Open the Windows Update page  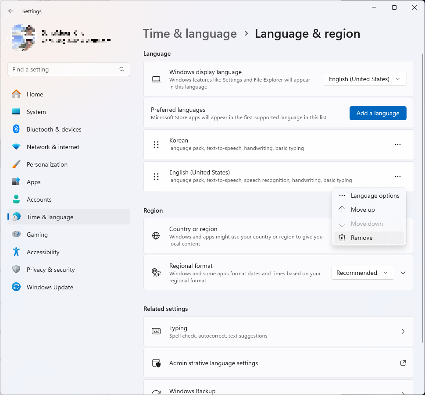point(69,287)
